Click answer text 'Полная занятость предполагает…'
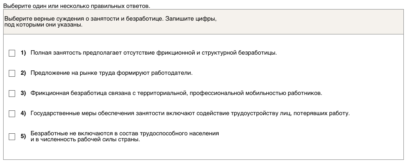 click(153, 53)
